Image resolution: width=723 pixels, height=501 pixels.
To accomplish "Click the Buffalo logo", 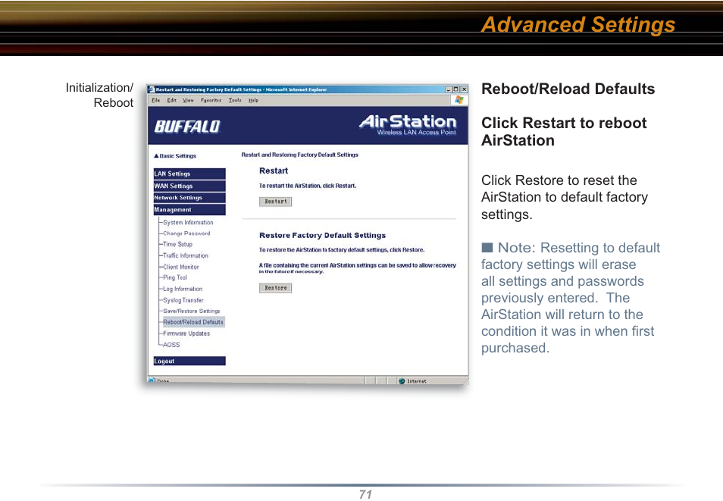I will (x=187, y=127).
